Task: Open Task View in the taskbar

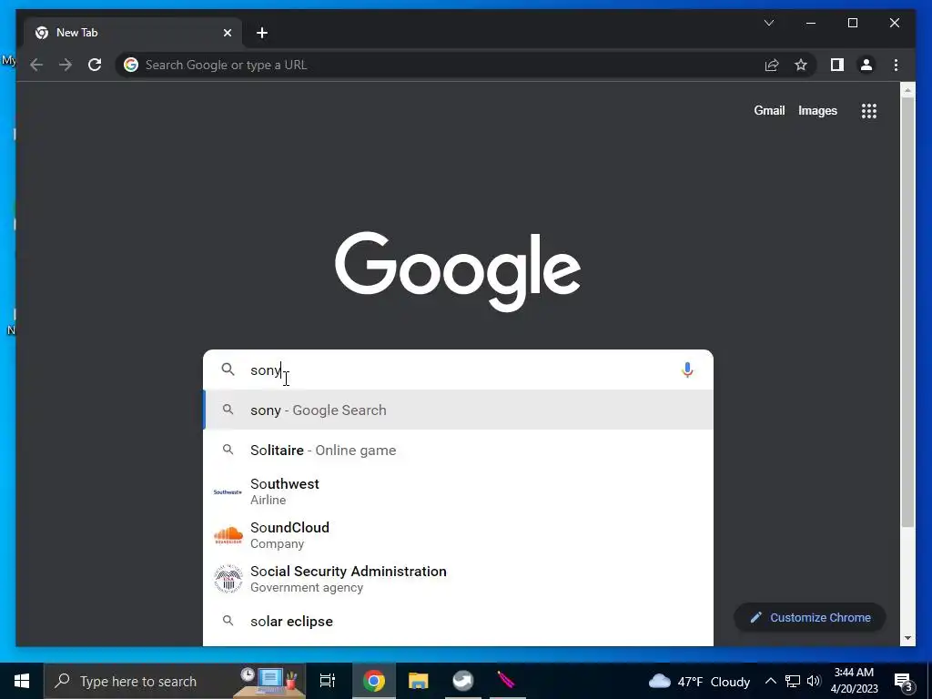Action: (328, 681)
